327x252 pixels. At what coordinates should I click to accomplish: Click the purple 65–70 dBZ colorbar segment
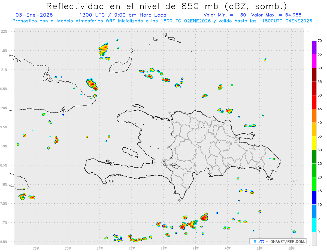(x=314, y=48)
